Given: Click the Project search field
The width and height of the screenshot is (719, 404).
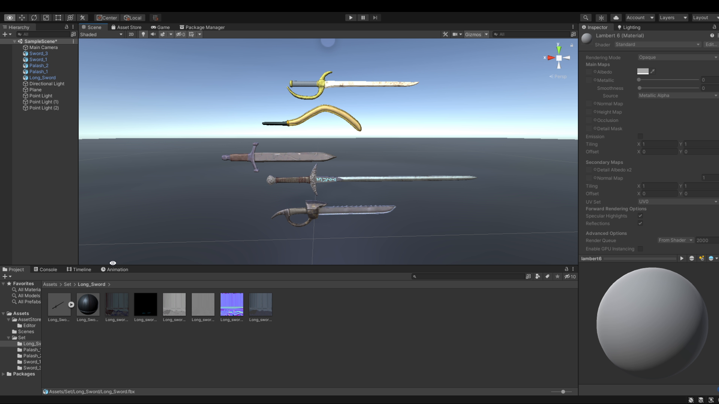Looking at the screenshot, I should click(x=468, y=276).
